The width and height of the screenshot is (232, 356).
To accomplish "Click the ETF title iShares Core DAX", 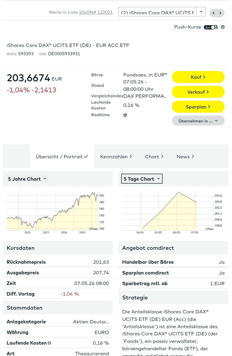I will (68, 45).
